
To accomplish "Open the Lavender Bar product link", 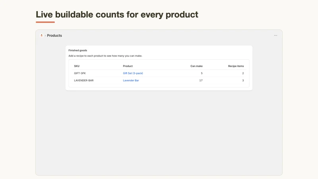I will pyautogui.click(x=131, y=80).
